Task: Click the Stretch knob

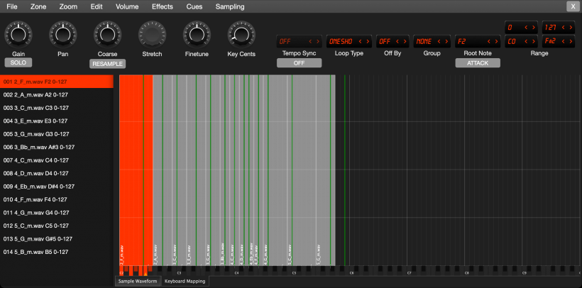Action: (x=152, y=35)
